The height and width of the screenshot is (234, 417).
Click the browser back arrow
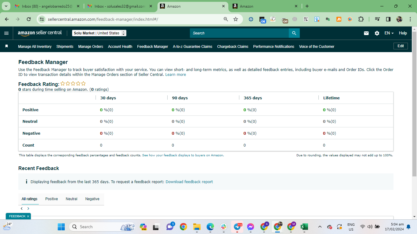point(7,19)
